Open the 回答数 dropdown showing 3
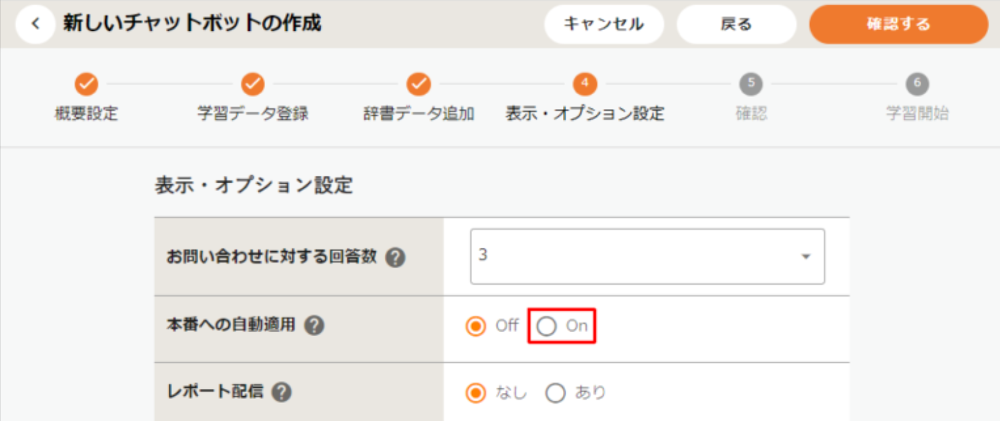The height and width of the screenshot is (421, 1000). (x=647, y=257)
